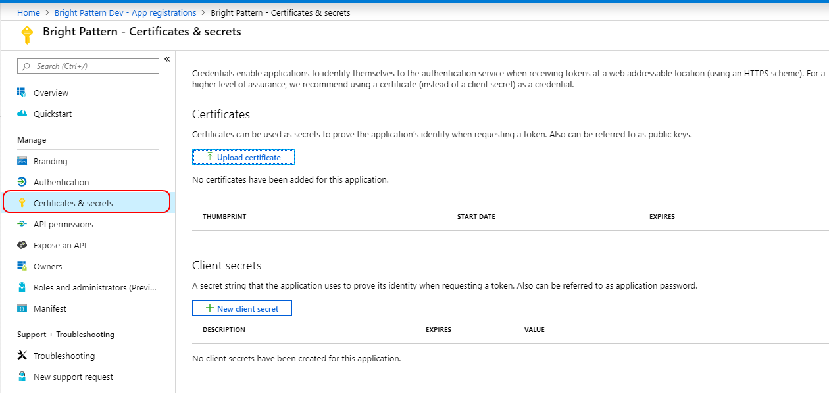This screenshot has height=393, width=829.
Task: Click the Owners grid icon
Action: (x=22, y=266)
